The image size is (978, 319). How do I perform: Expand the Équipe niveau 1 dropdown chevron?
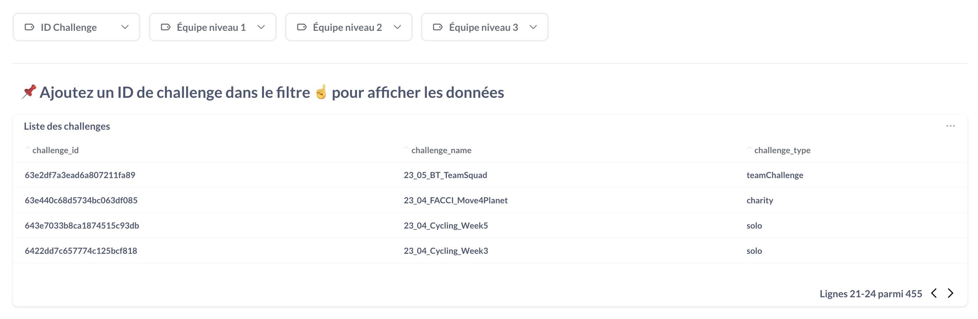coord(261,27)
